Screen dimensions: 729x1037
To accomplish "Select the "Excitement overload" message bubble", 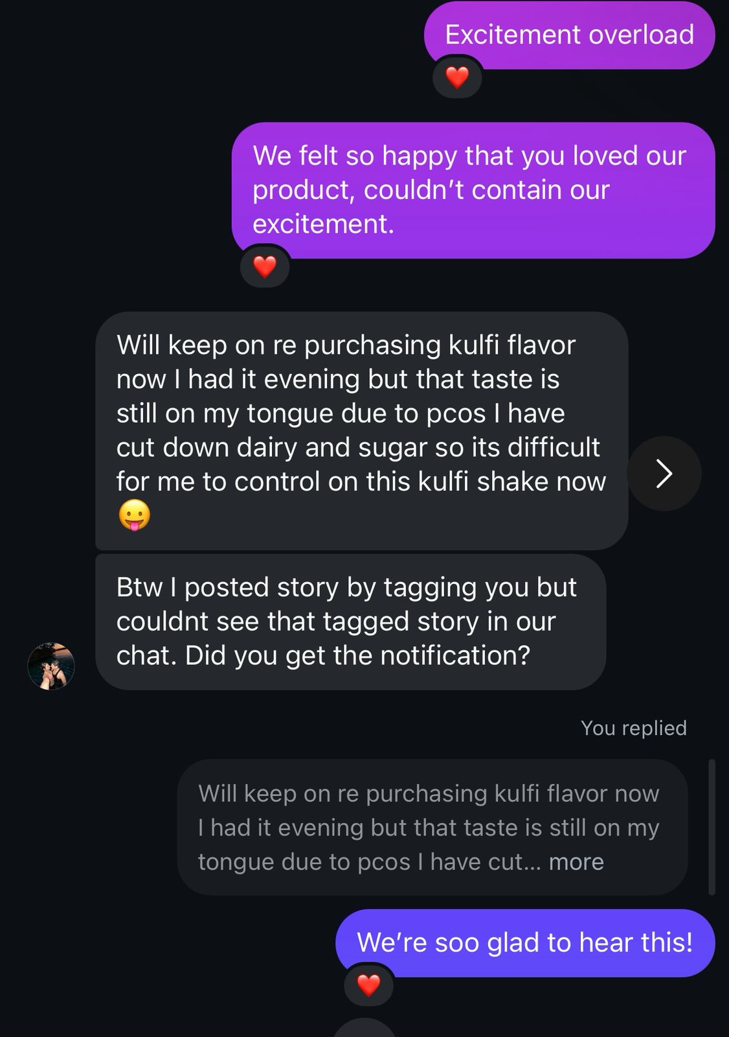I will [568, 35].
